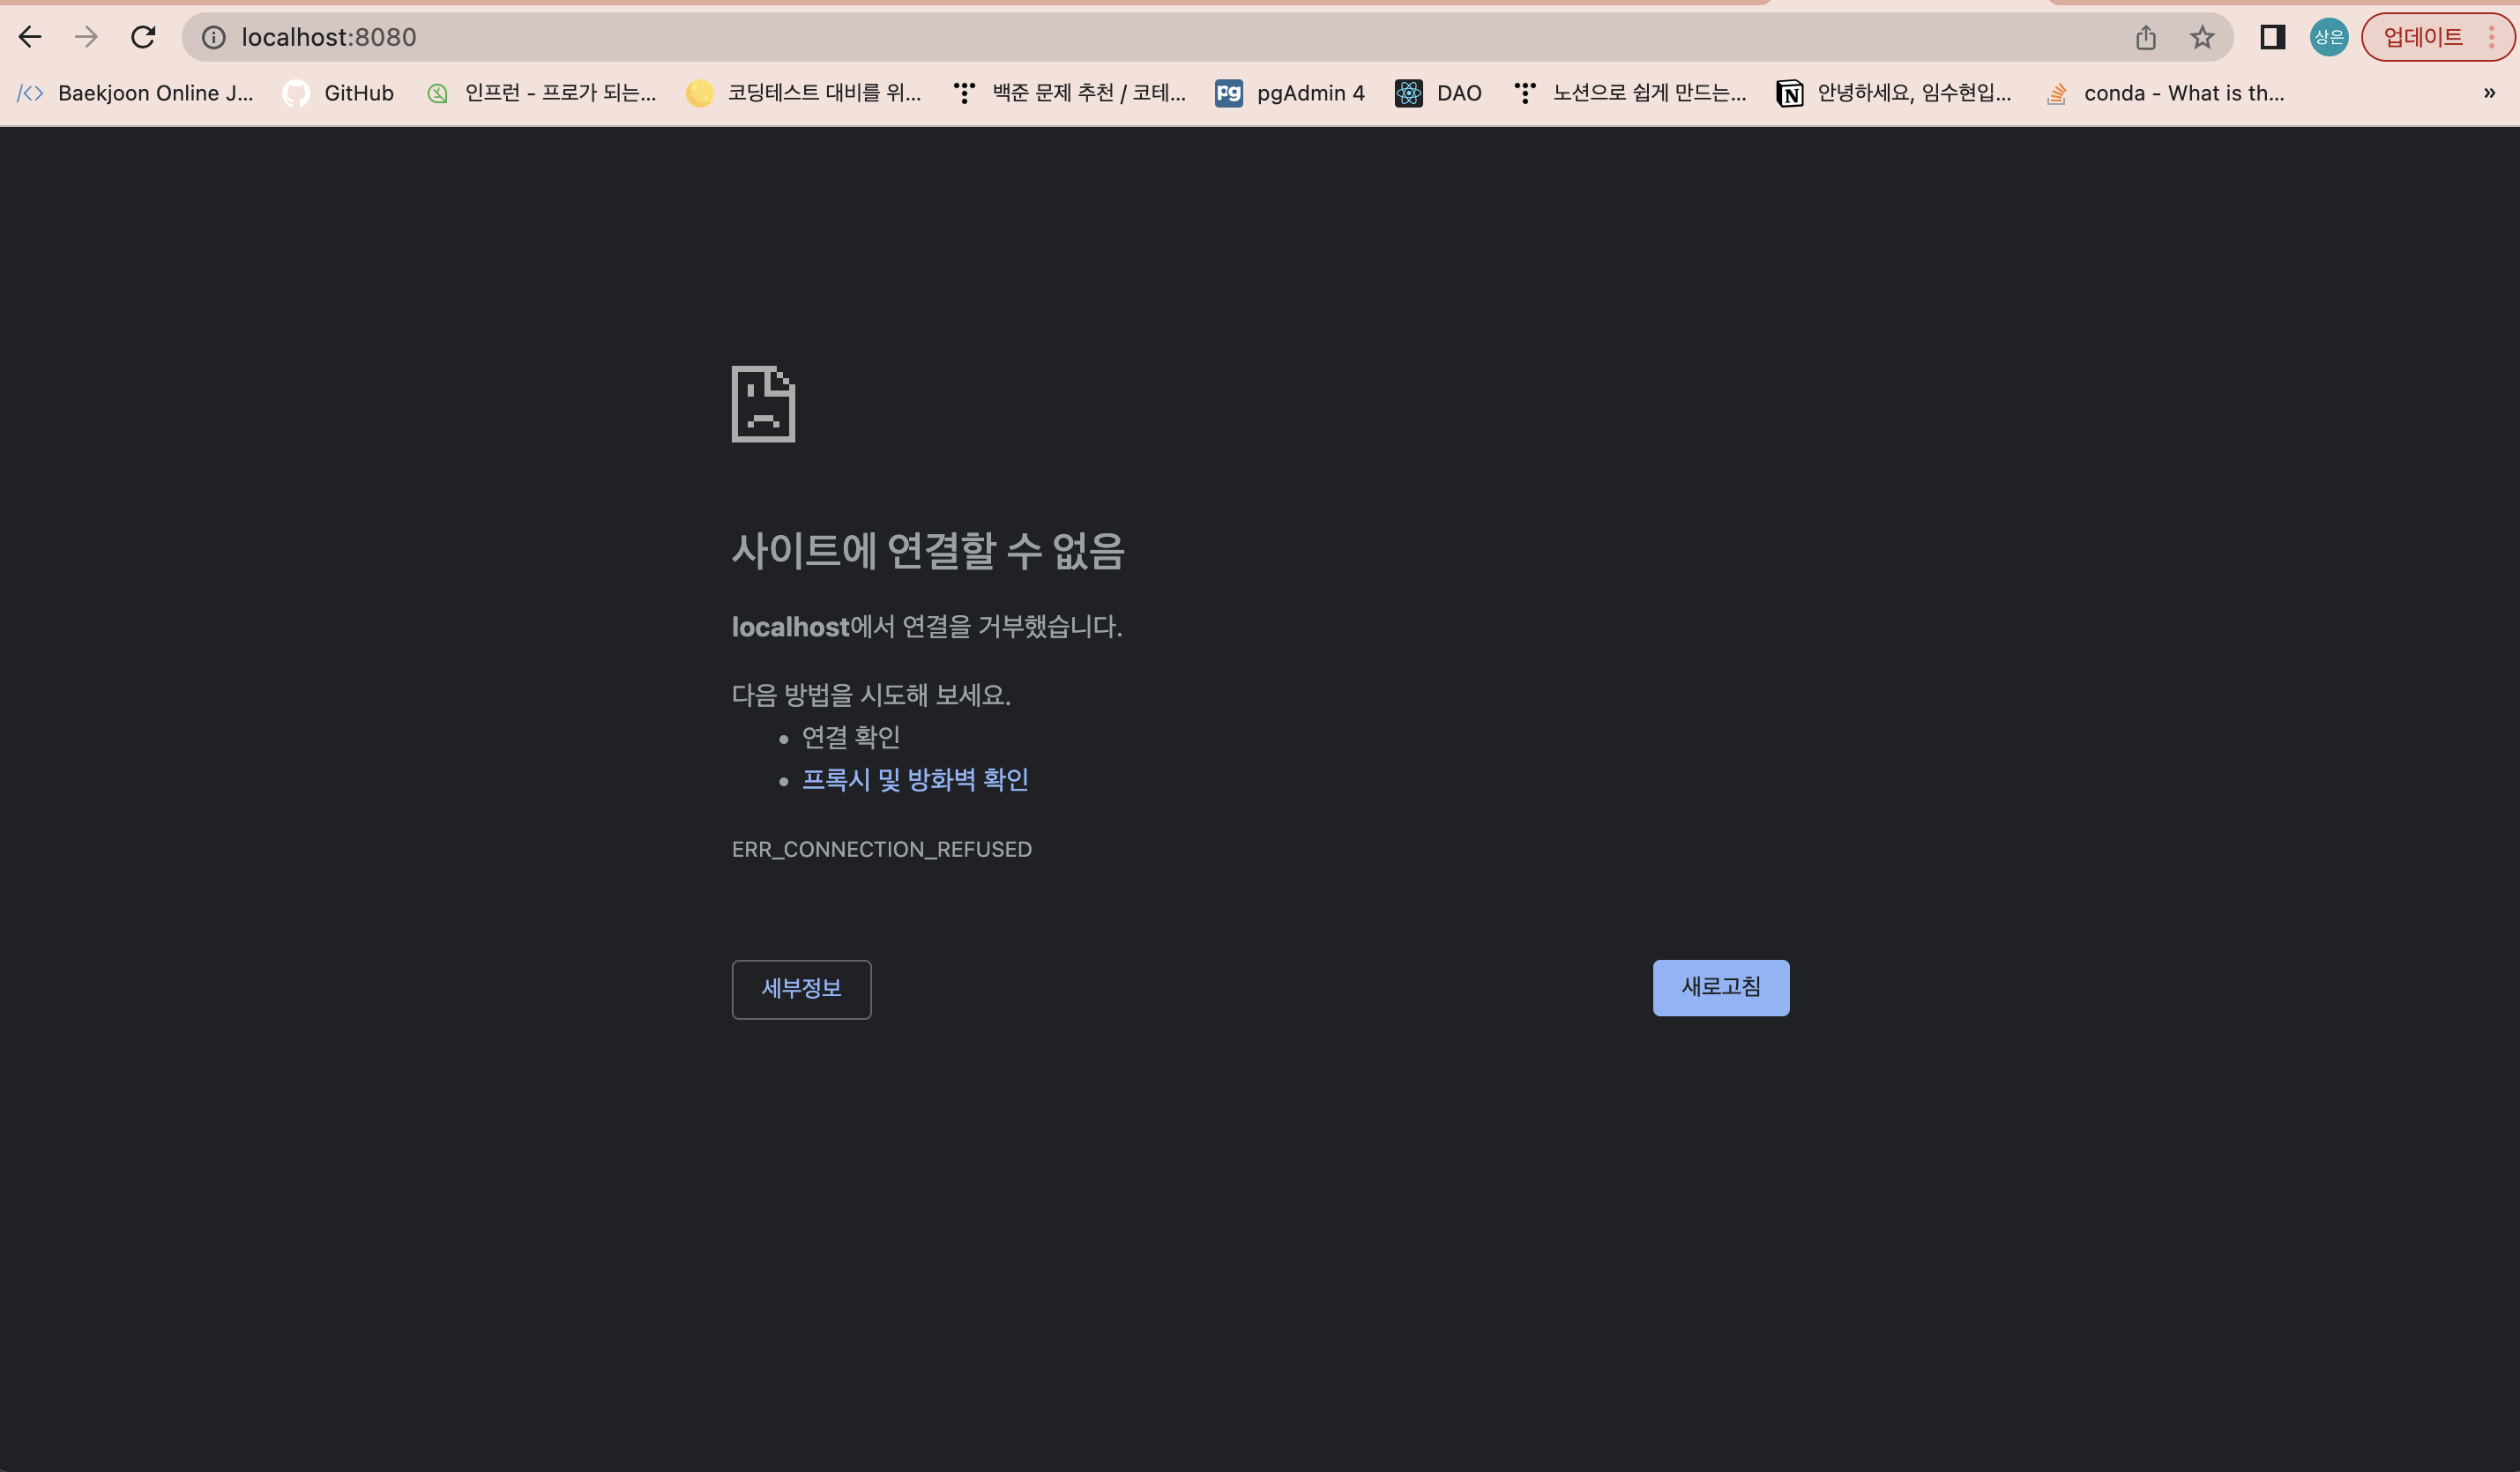Open the DAO bookmark
The height and width of the screenshot is (1472, 2520).
pyautogui.click(x=1439, y=93)
